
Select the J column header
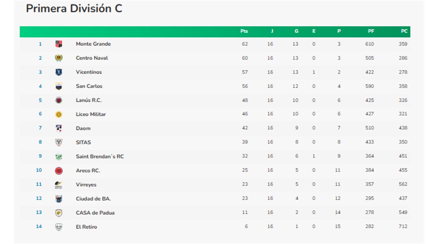pyautogui.click(x=272, y=31)
